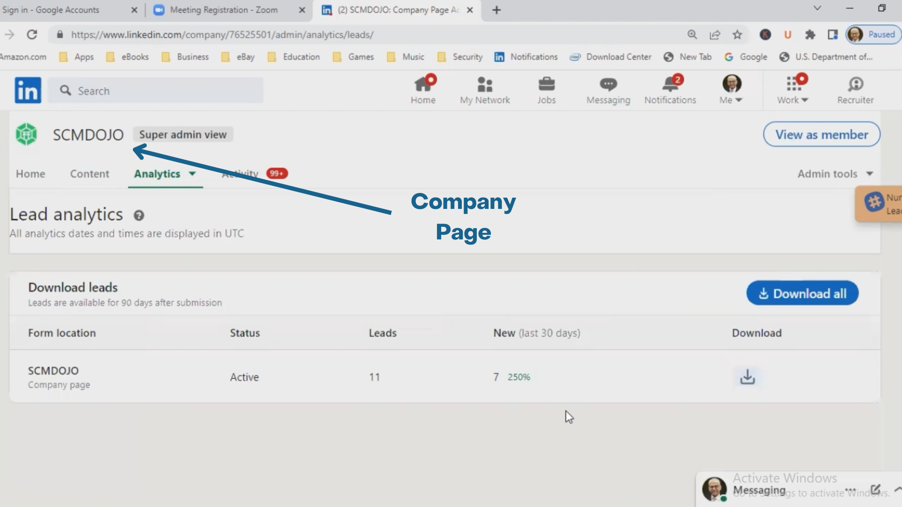Switch to the SCMDOJO Company Page tab
Image resolution: width=902 pixels, height=507 pixels.
(x=397, y=10)
